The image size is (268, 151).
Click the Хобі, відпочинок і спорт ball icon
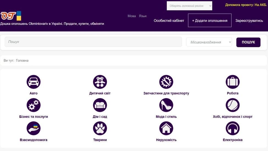[233, 105]
